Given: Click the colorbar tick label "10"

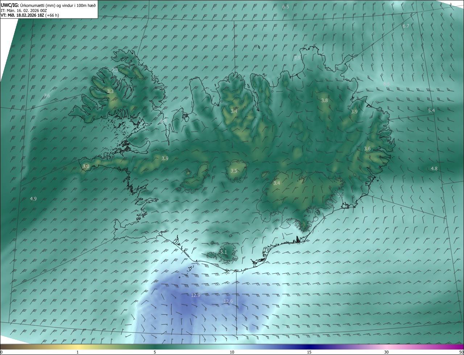Looking at the screenshot, I should click(x=232, y=352).
